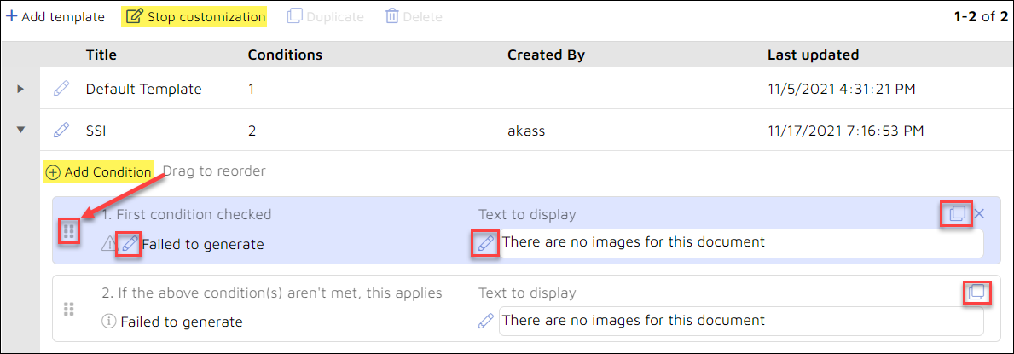
Task: Click Stop customization button
Action: click(x=194, y=17)
